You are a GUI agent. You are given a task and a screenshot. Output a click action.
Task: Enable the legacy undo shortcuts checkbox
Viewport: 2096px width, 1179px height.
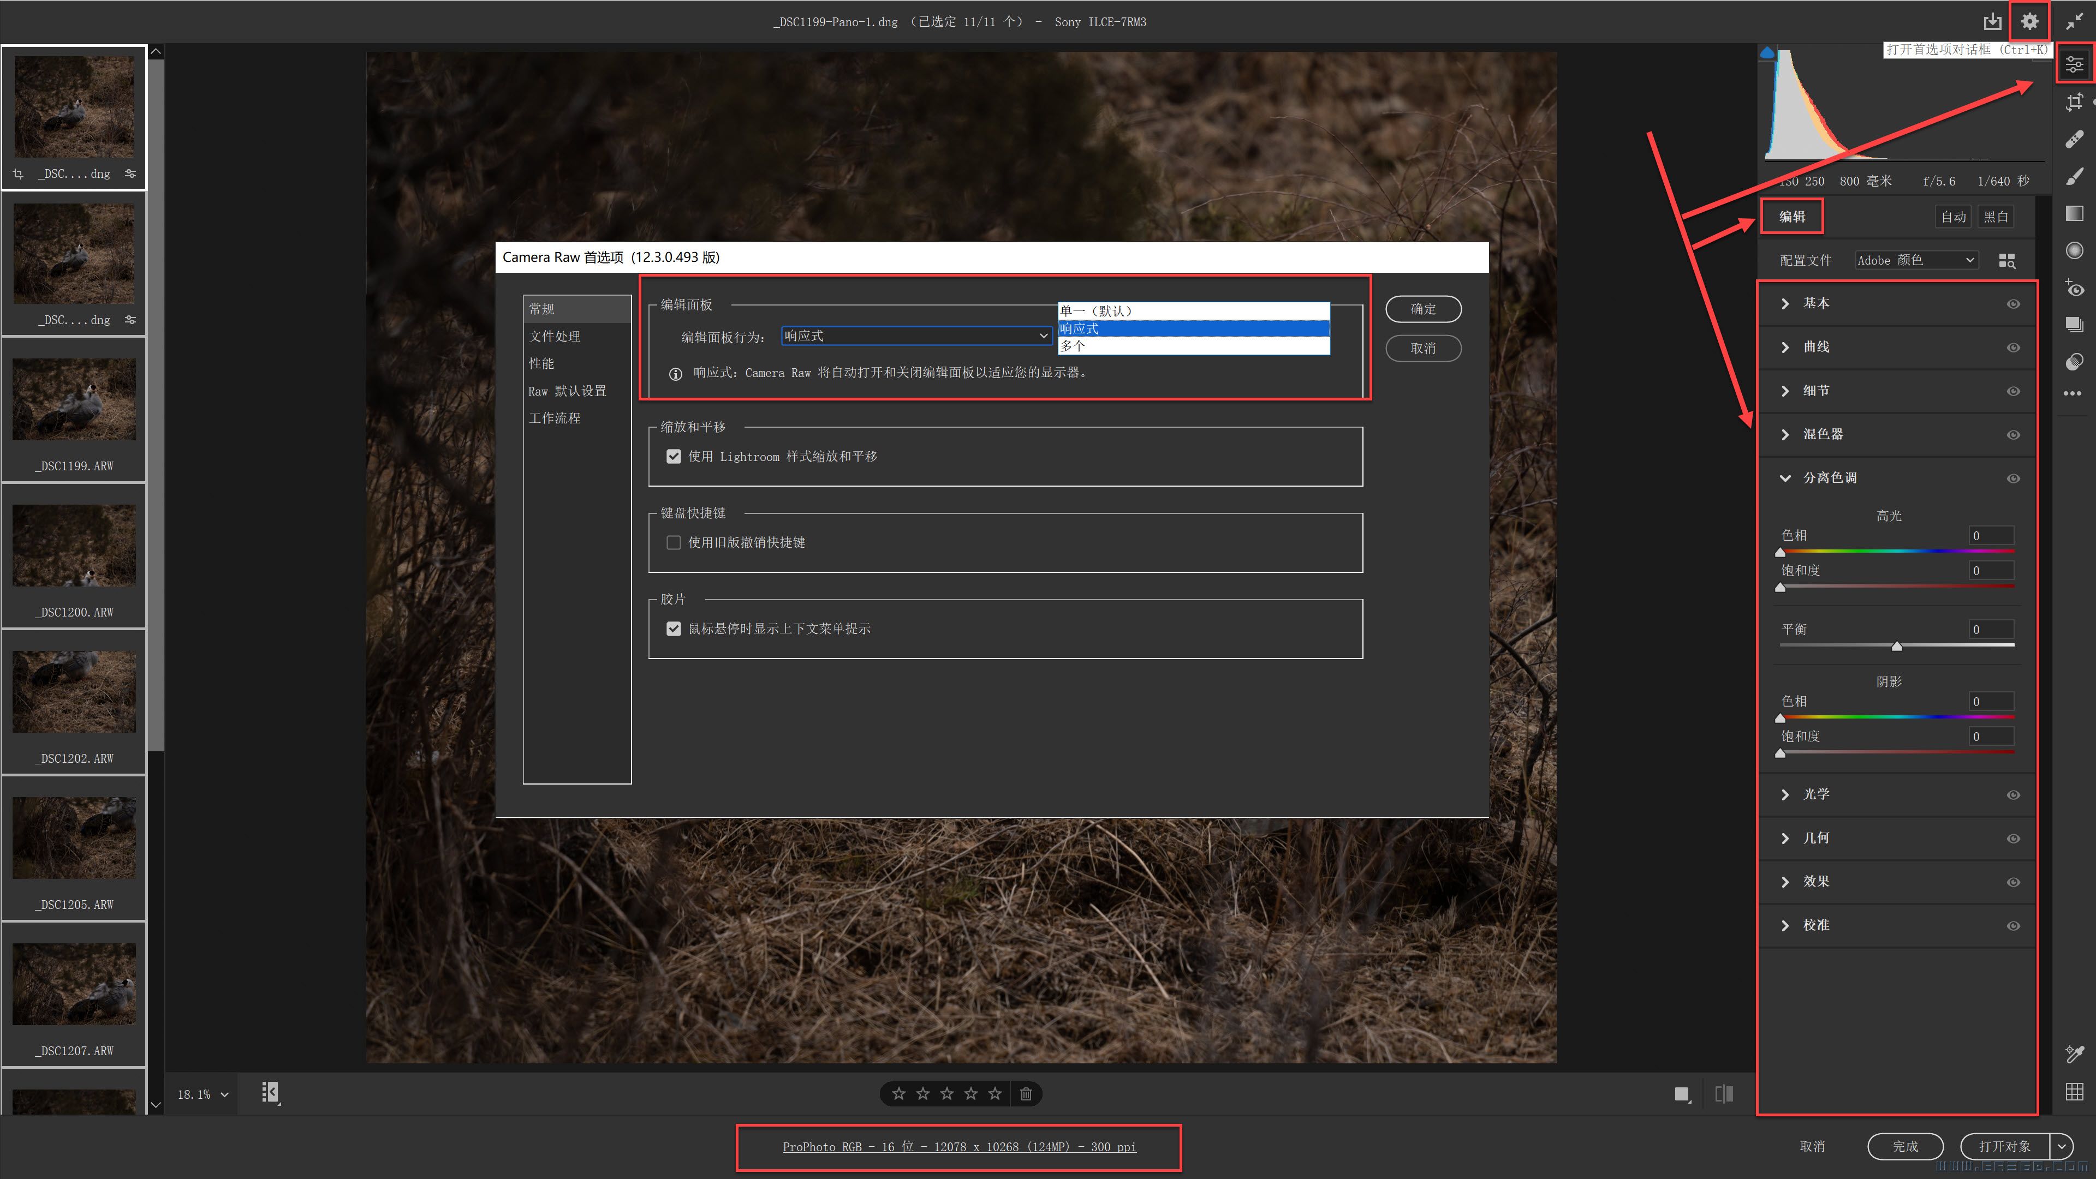click(674, 542)
